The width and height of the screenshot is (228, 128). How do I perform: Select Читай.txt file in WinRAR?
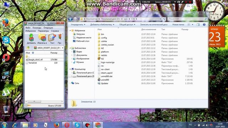tap(32, 63)
